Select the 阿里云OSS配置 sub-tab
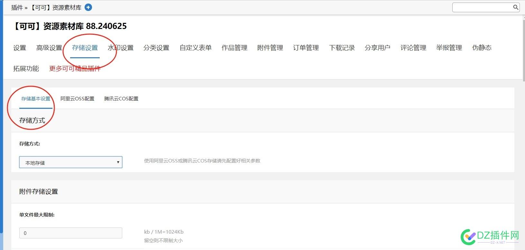Image resolution: width=525 pixels, height=250 pixels. coord(78,99)
